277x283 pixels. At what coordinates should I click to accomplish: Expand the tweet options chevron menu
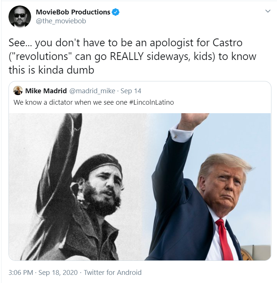coord(268,11)
